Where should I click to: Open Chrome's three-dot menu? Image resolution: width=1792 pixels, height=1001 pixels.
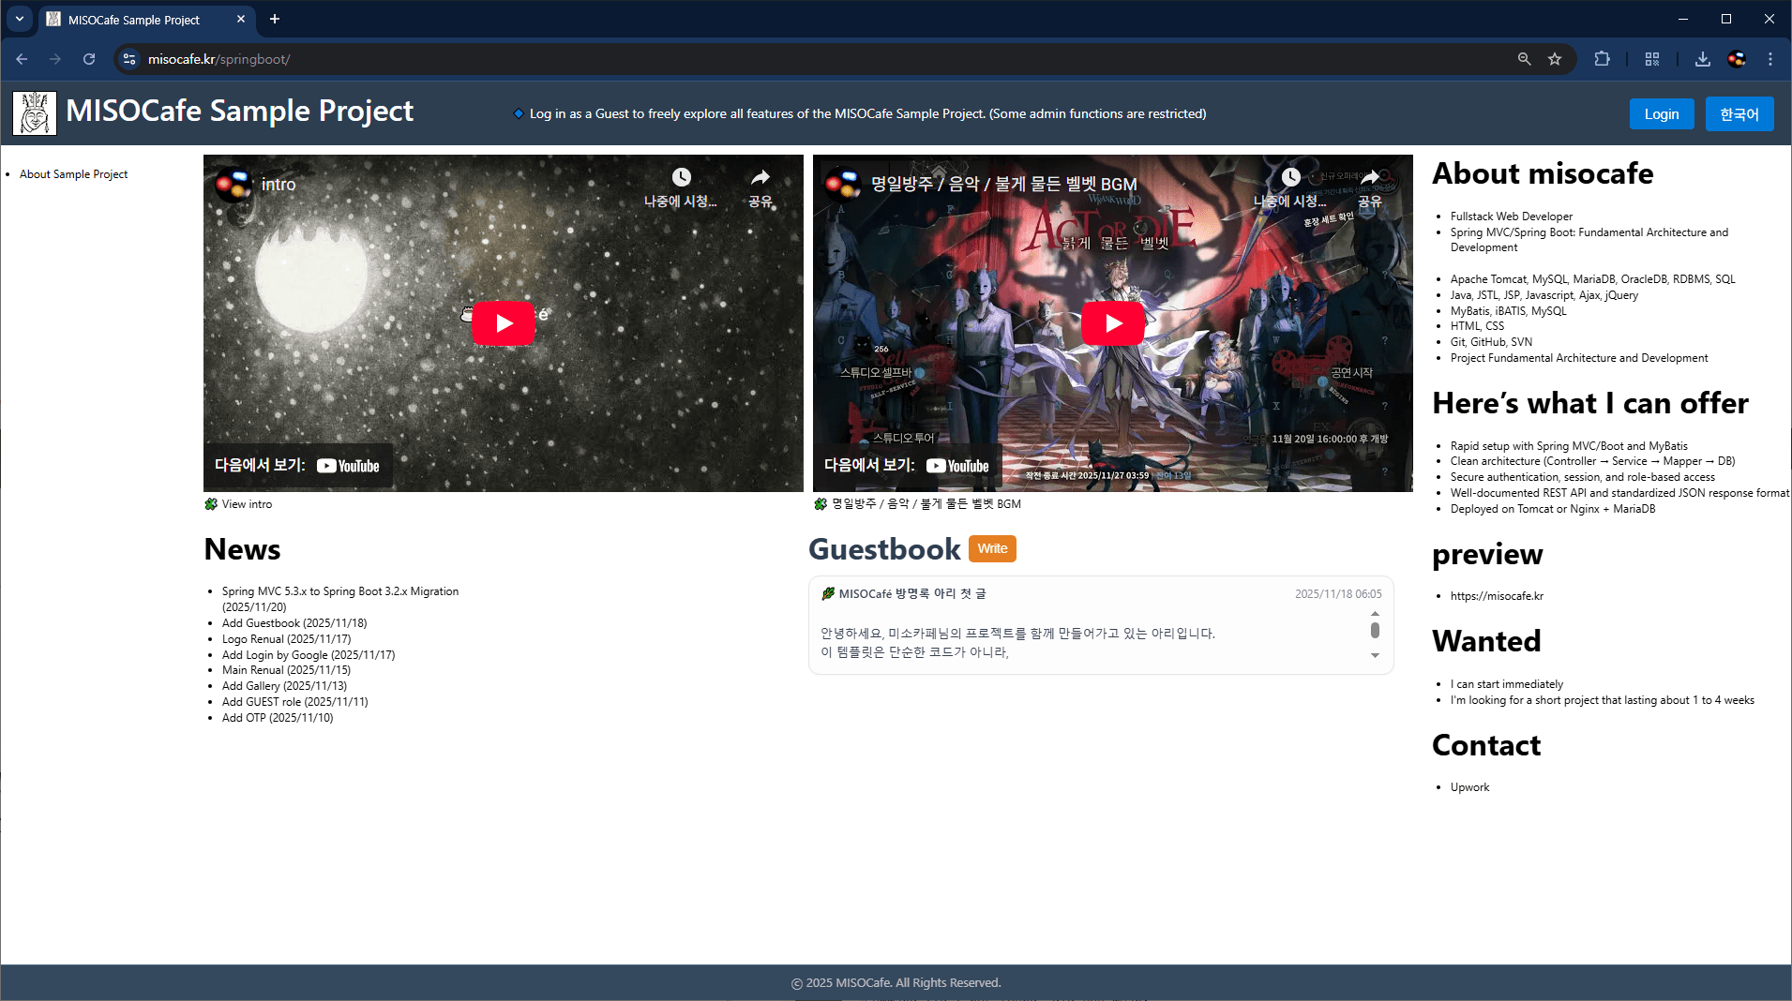click(1769, 59)
